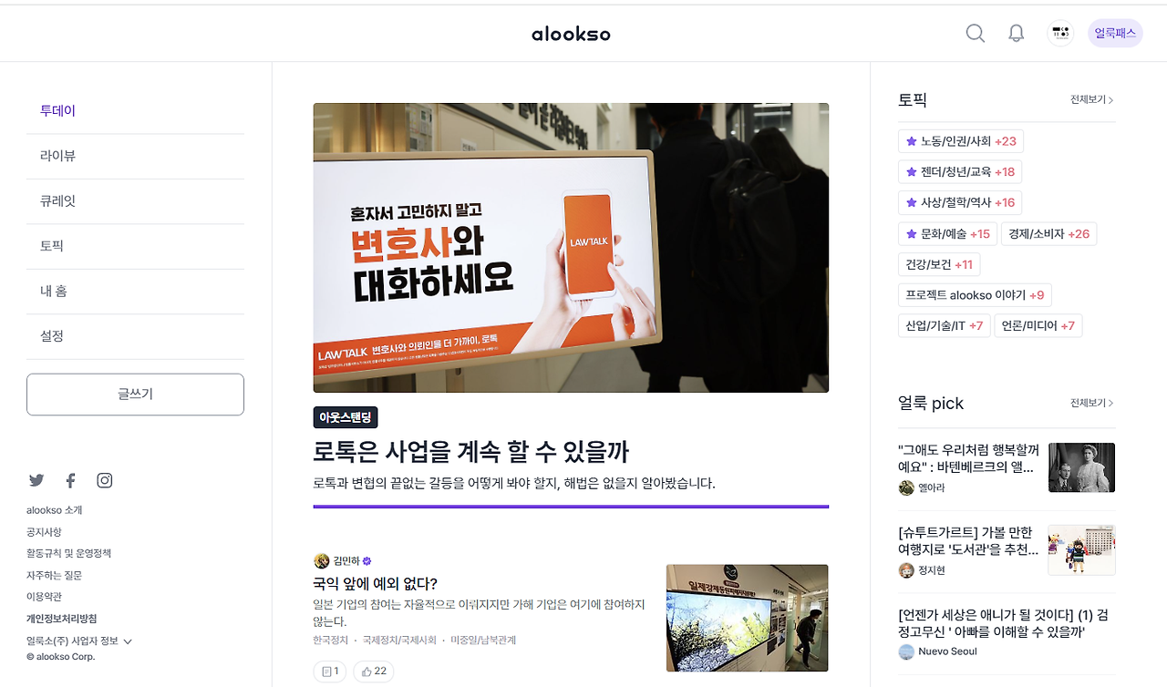
Task: Visit alookso Facebook page icon
Action: point(70,480)
